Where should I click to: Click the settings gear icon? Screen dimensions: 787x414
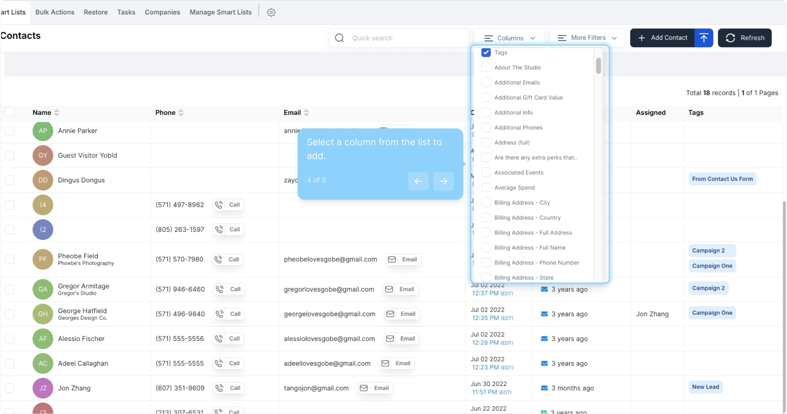point(271,12)
